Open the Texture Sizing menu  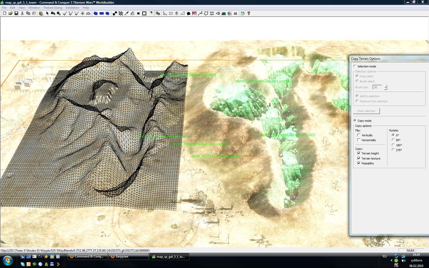(x=53, y=8)
